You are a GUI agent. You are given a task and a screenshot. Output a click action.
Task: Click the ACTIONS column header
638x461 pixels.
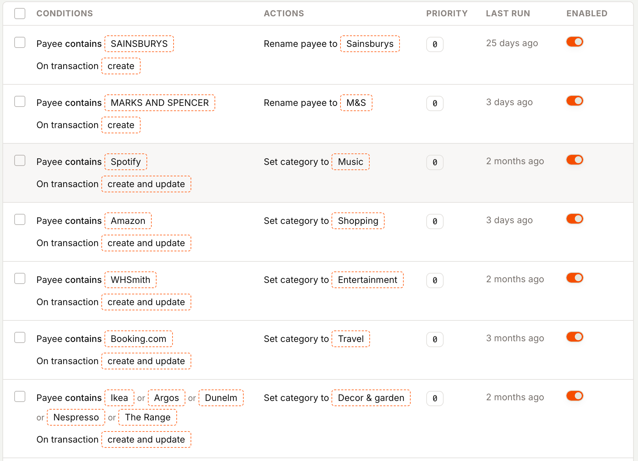click(x=284, y=14)
